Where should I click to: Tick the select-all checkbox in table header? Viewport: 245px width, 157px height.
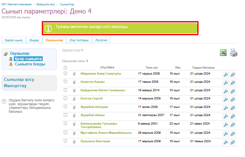point(65,68)
